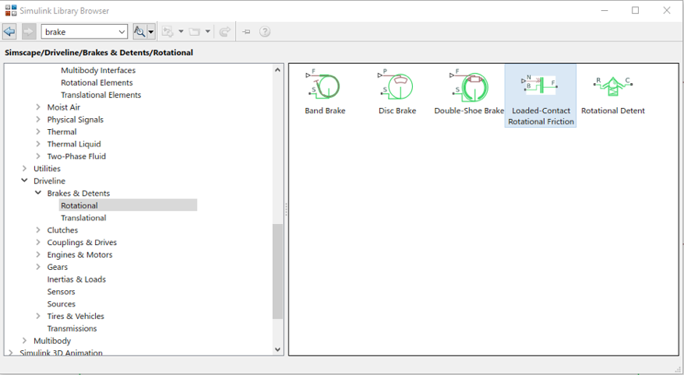Select the Band Brake block

tap(325, 93)
